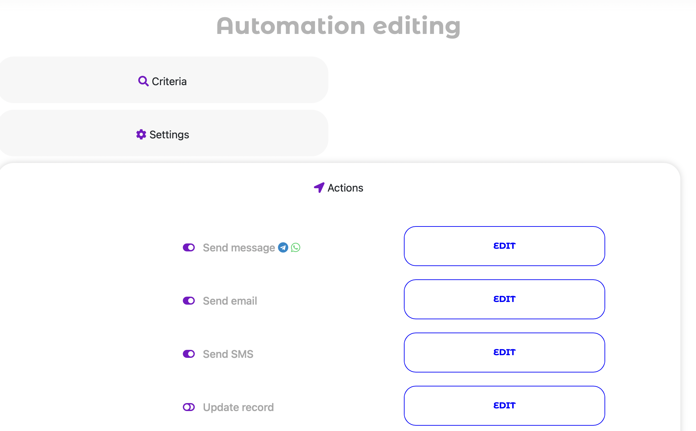
Task: Click the Update record label
Action: 238,407
